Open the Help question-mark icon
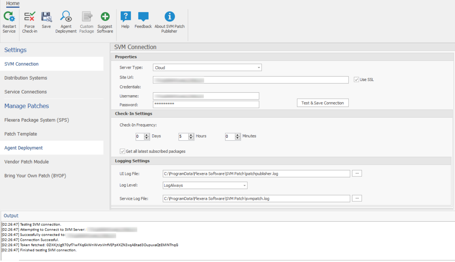Image resolution: width=455 pixels, height=262 pixels. [126, 17]
